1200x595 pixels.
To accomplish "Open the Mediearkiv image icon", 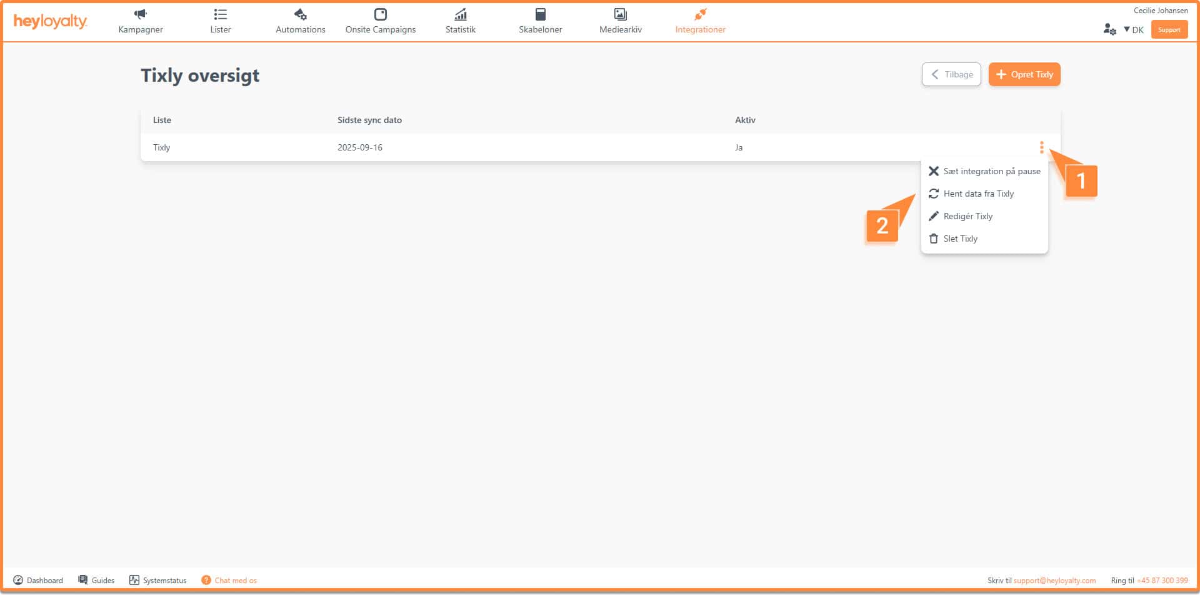I will pyautogui.click(x=620, y=14).
